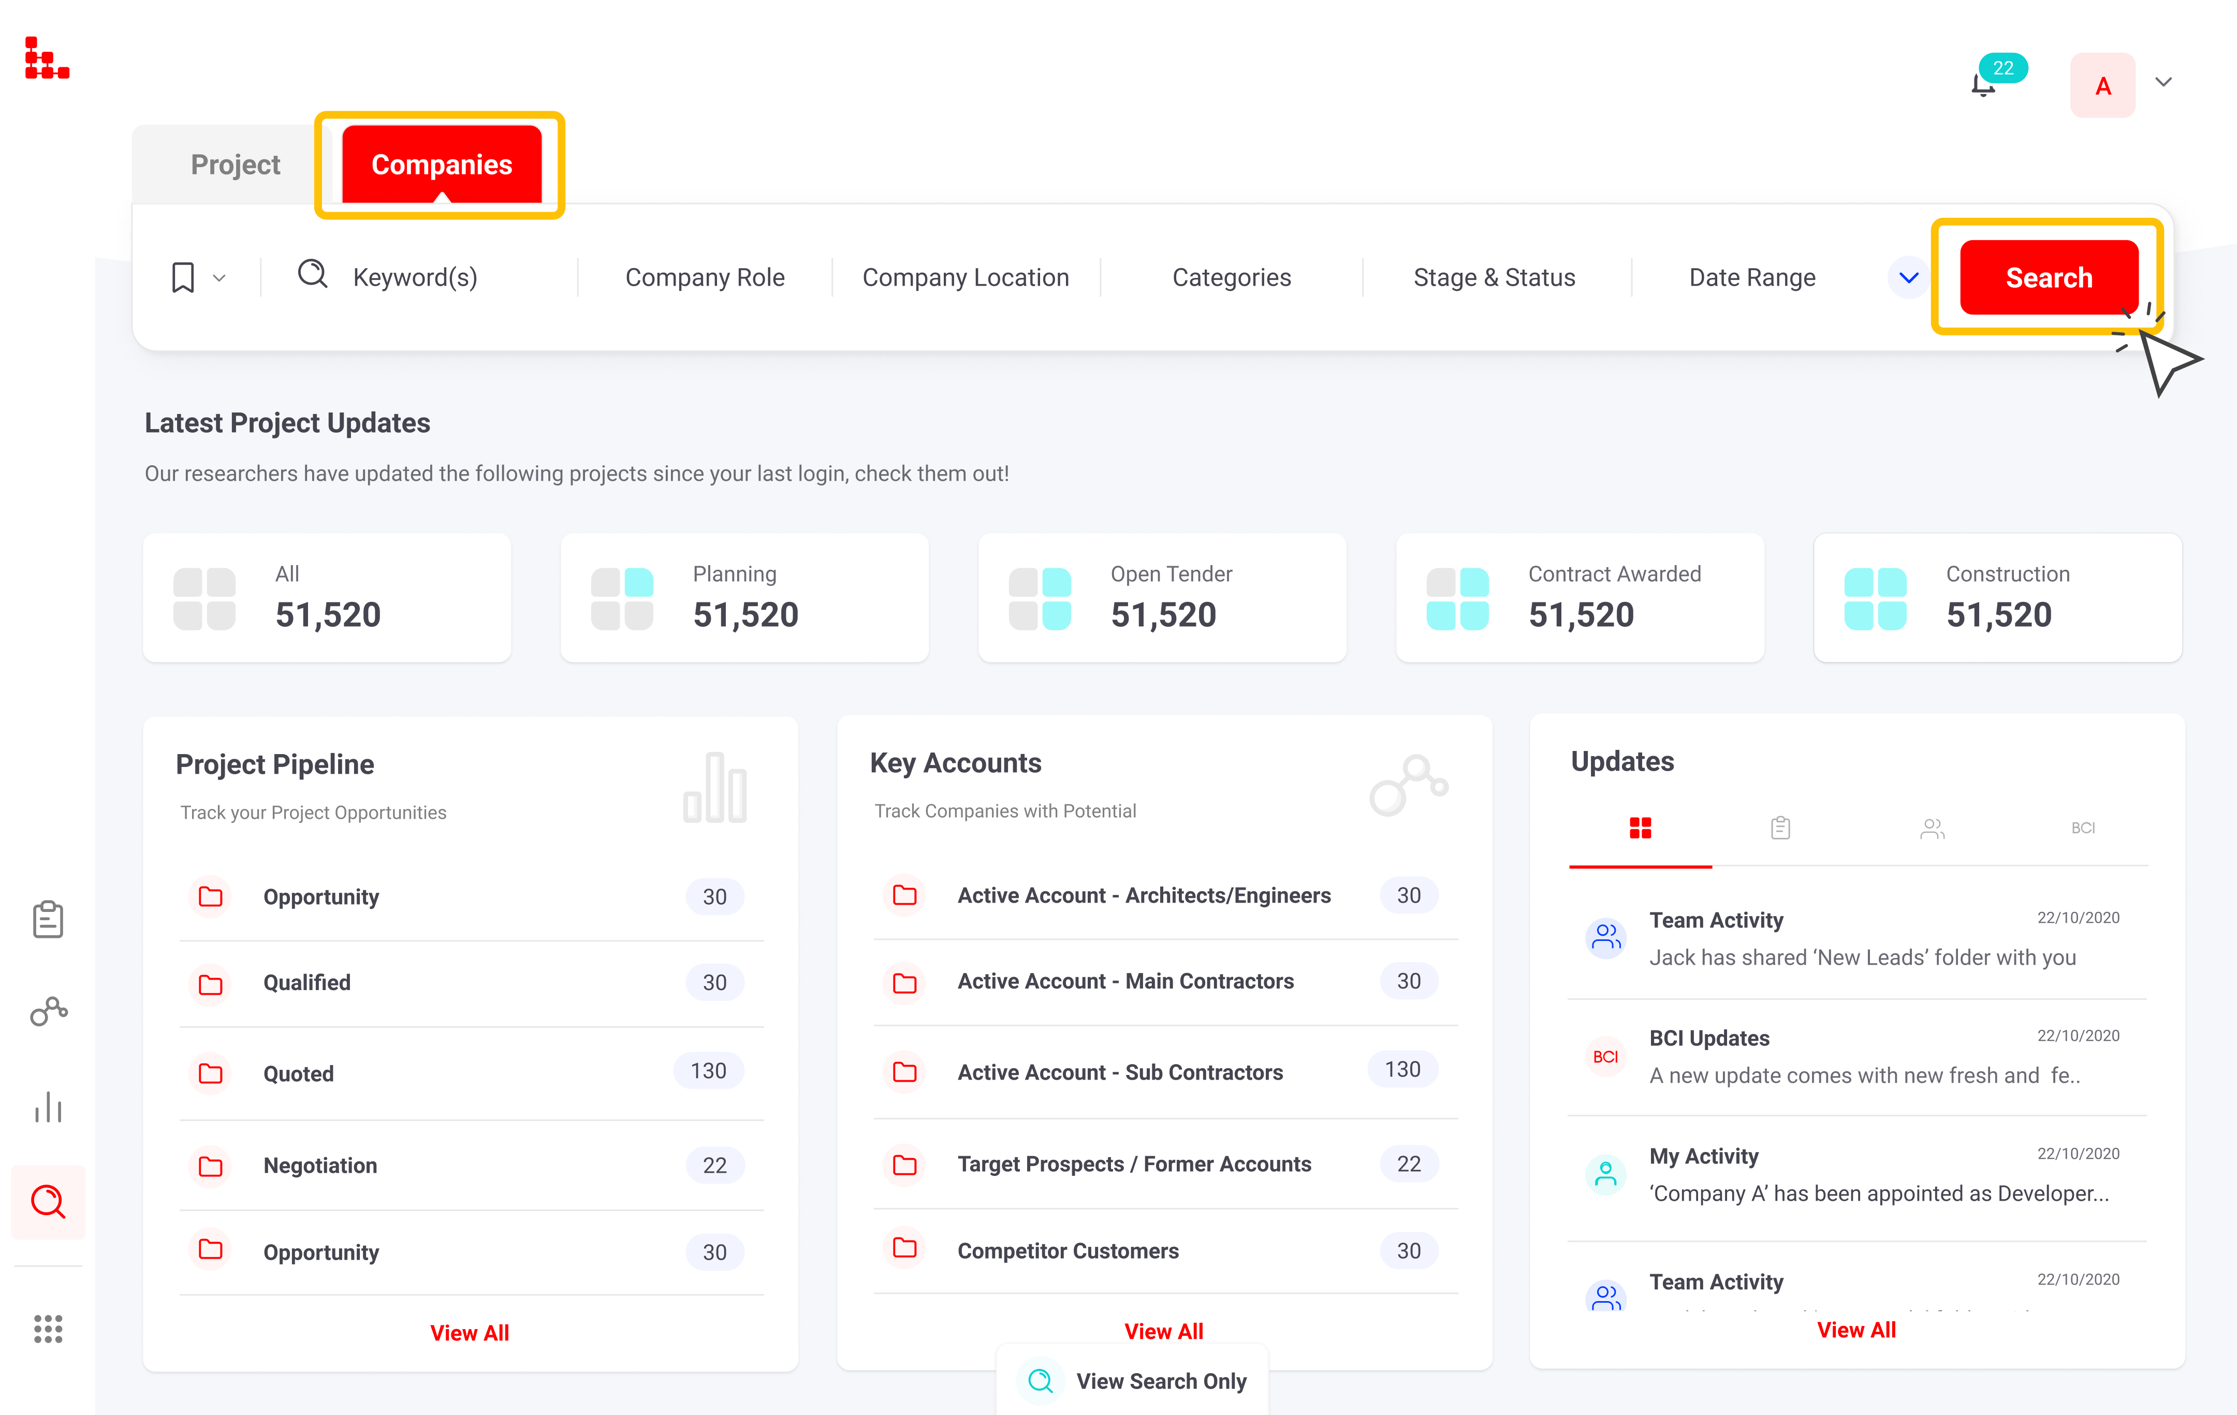2237x1415 pixels.
Task: Select the team people tab in Updates
Action: [1932, 828]
